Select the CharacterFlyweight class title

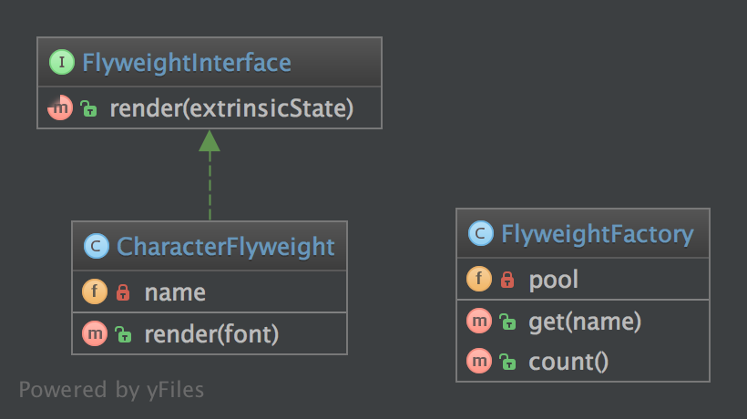[x=226, y=247]
